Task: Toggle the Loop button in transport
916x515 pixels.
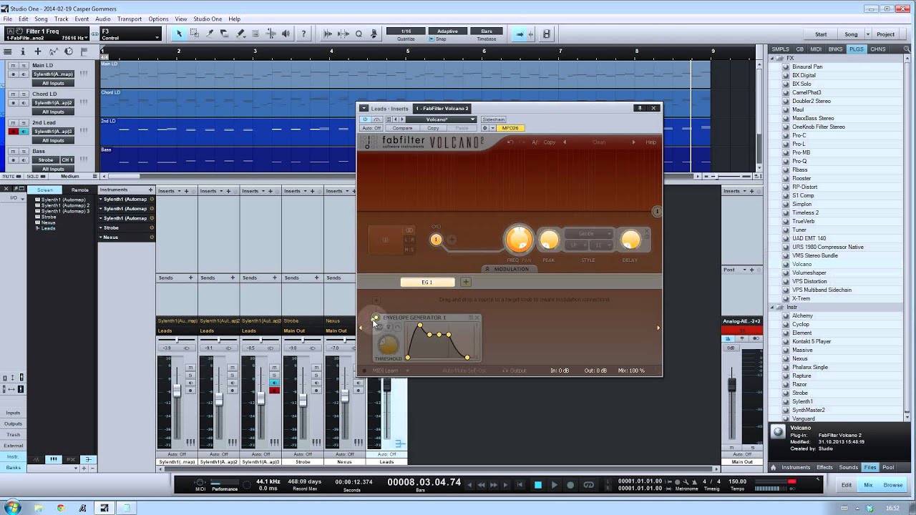Action: [x=588, y=485]
